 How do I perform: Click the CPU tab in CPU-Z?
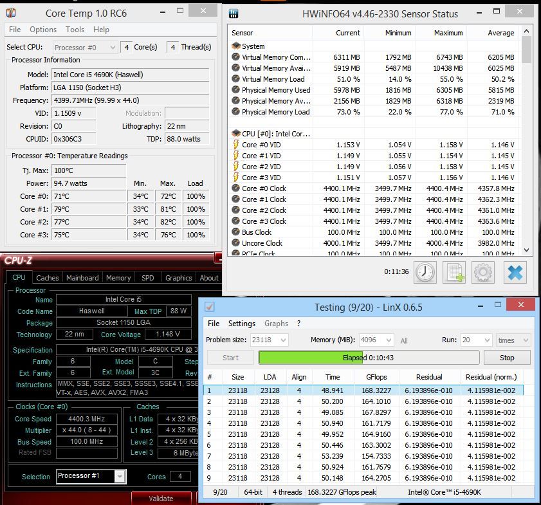click(x=19, y=277)
